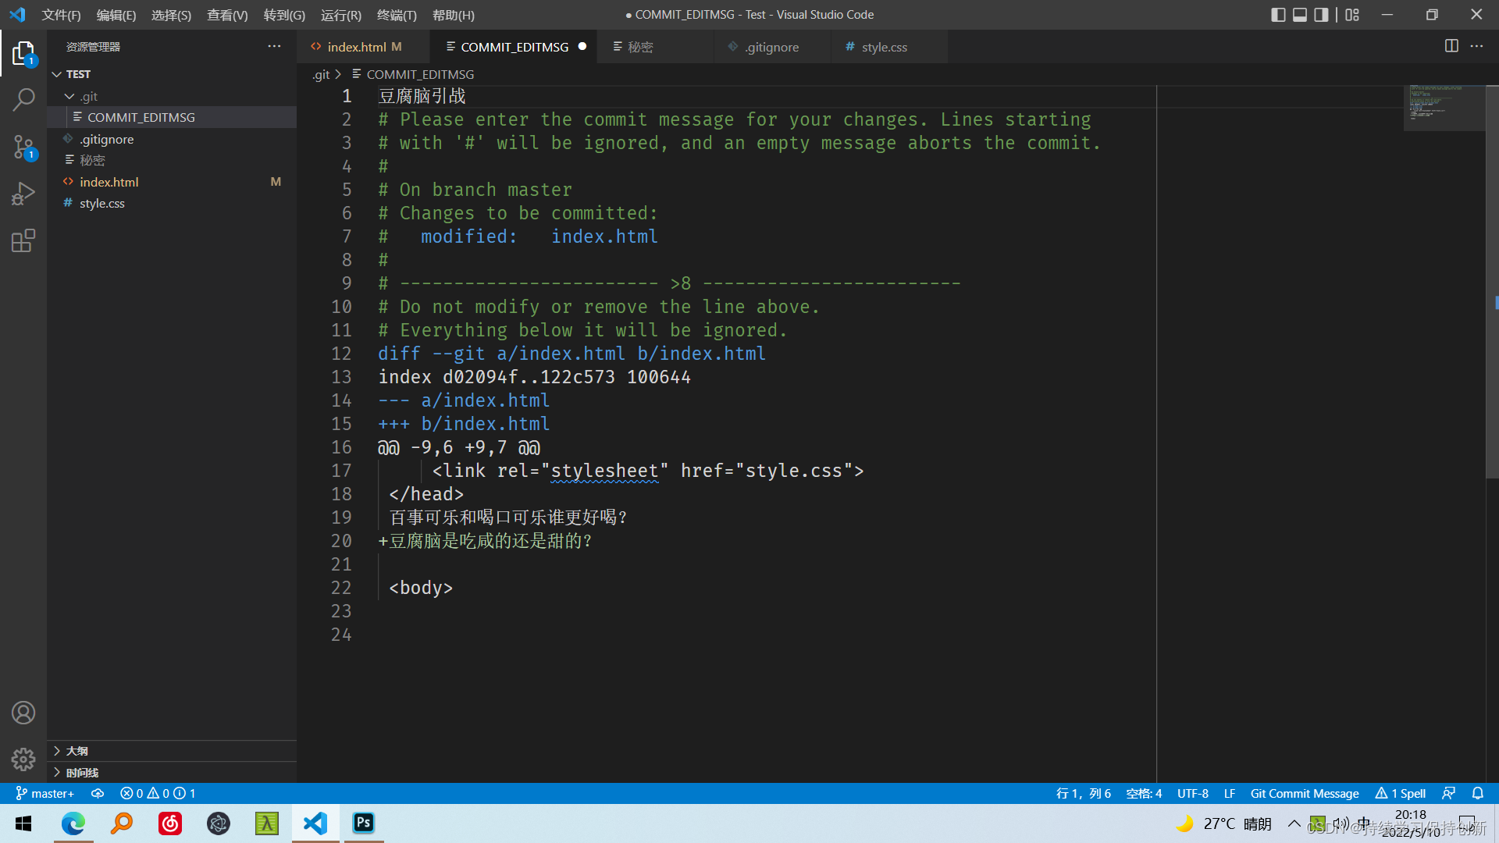
Task: Open Windows Start button
Action: pyautogui.click(x=23, y=823)
